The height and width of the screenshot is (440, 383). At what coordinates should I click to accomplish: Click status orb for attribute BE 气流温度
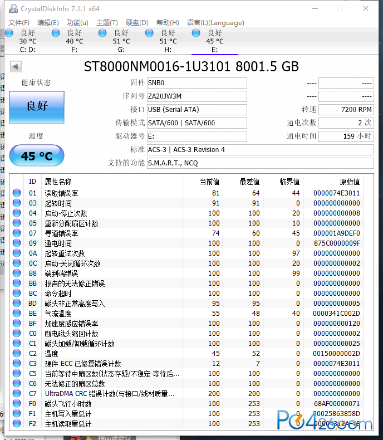[17, 313]
